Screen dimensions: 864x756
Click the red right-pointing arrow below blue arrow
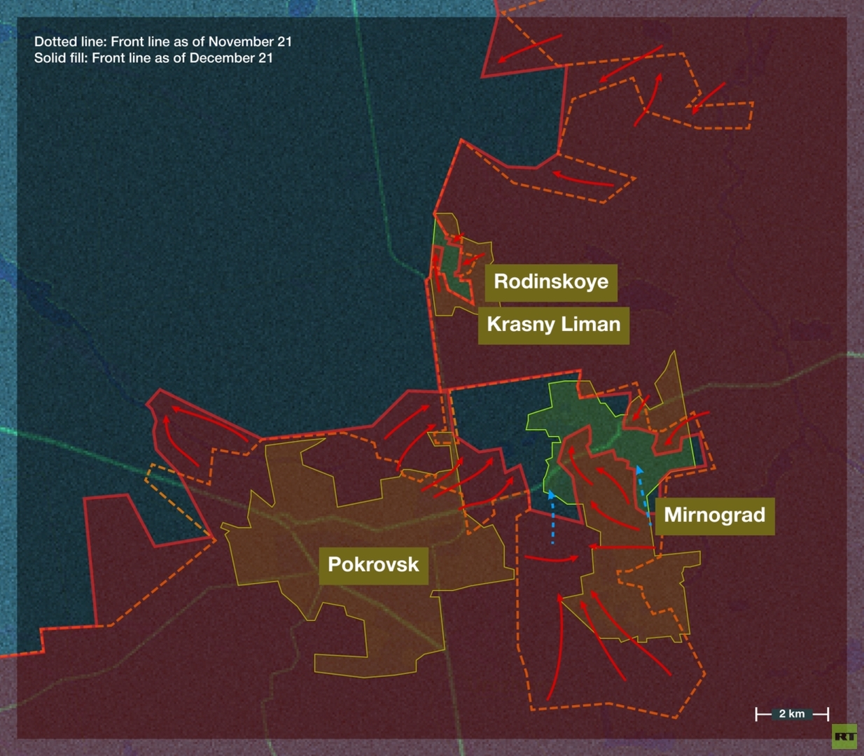552,559
